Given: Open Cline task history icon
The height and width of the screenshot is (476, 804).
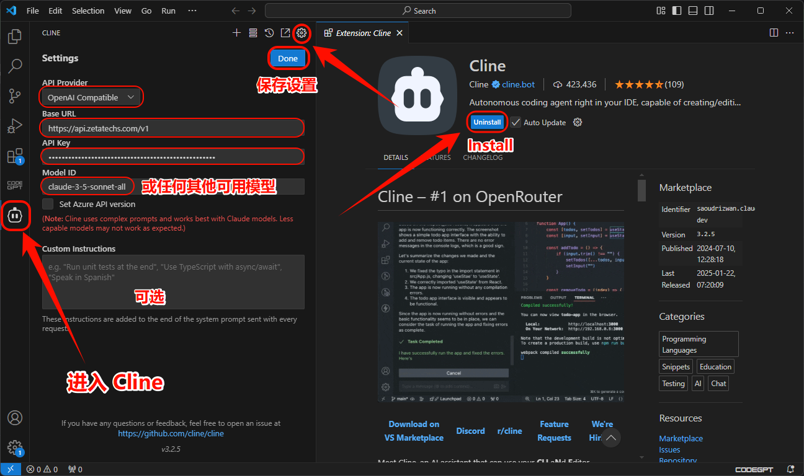Looking at the screenshot, I should point(269,33).
